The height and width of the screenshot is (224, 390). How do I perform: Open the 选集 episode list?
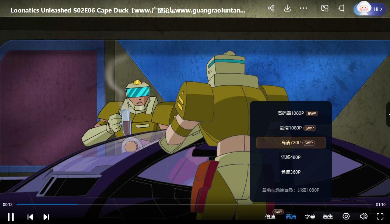tap(327, 217)
